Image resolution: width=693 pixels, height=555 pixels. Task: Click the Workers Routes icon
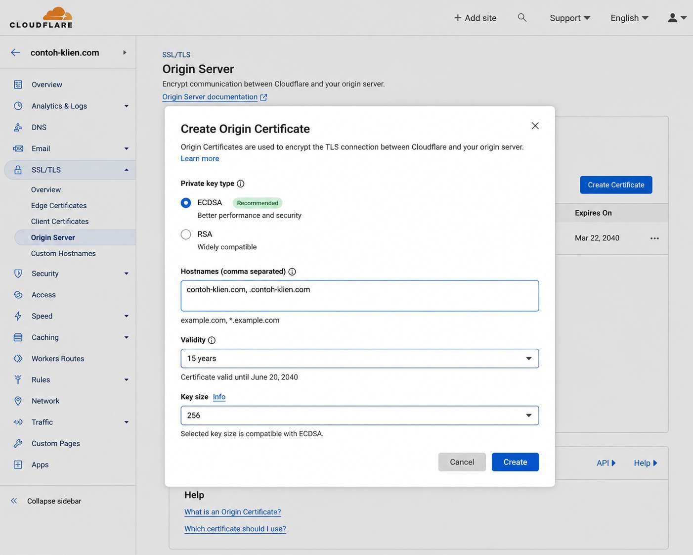[x=18, y=359]
